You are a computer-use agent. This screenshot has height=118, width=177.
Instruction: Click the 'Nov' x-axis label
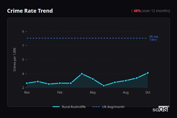(x=27, y=92)
